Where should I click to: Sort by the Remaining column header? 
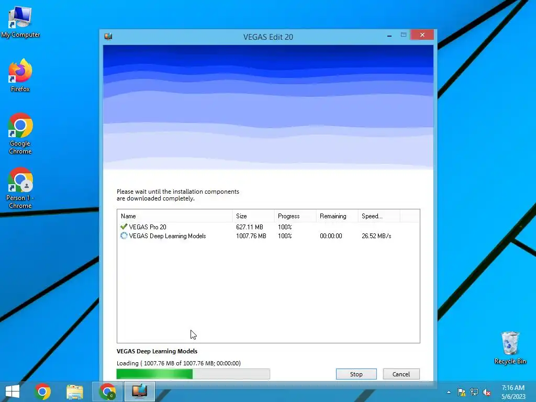(337, 216)
